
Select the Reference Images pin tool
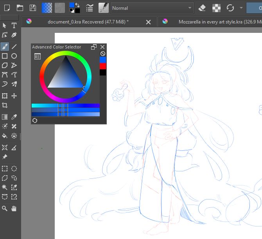click(5, 157)
